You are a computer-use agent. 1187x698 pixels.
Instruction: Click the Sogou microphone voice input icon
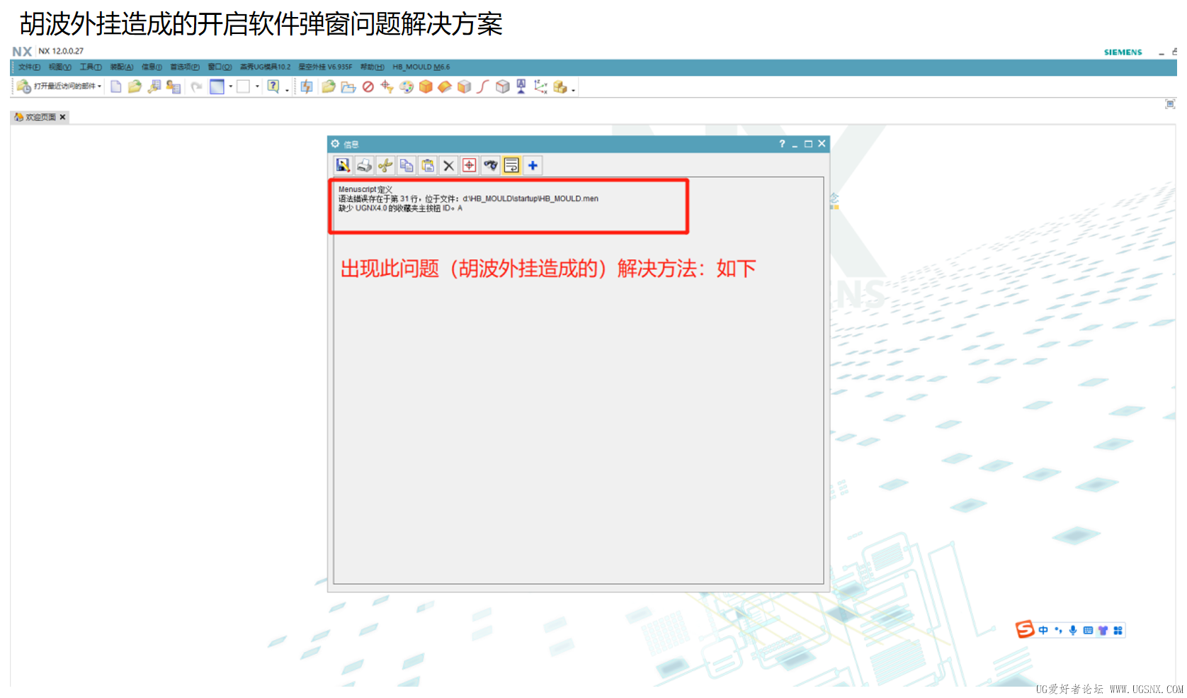(x=1073, y=630)
